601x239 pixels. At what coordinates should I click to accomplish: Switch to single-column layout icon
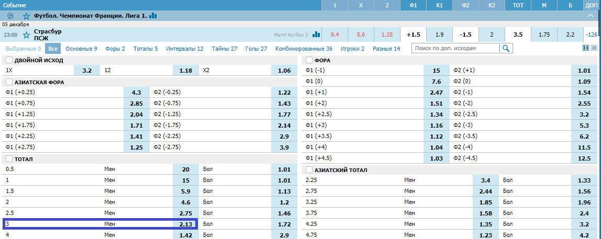click(594, 48)
